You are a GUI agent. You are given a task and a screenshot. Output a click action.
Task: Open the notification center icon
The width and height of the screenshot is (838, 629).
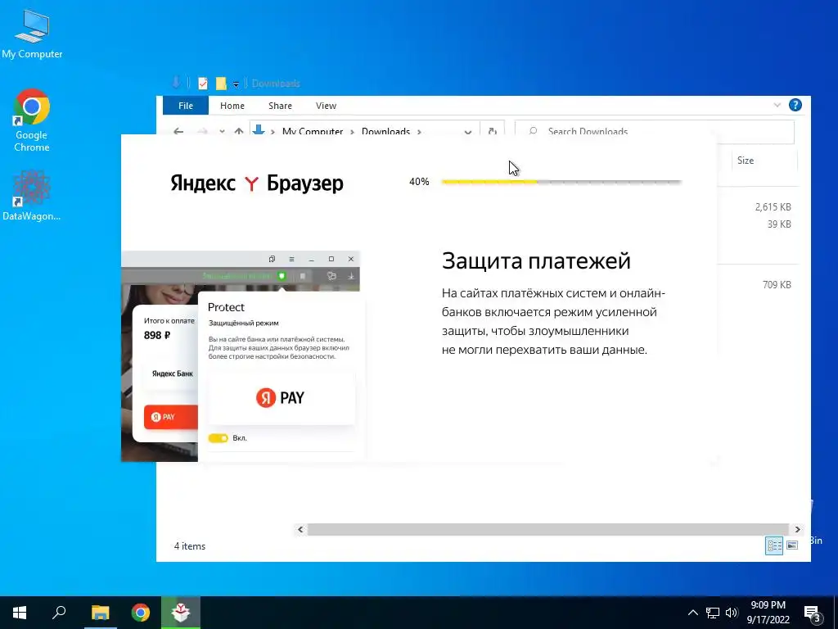point(813,613)
